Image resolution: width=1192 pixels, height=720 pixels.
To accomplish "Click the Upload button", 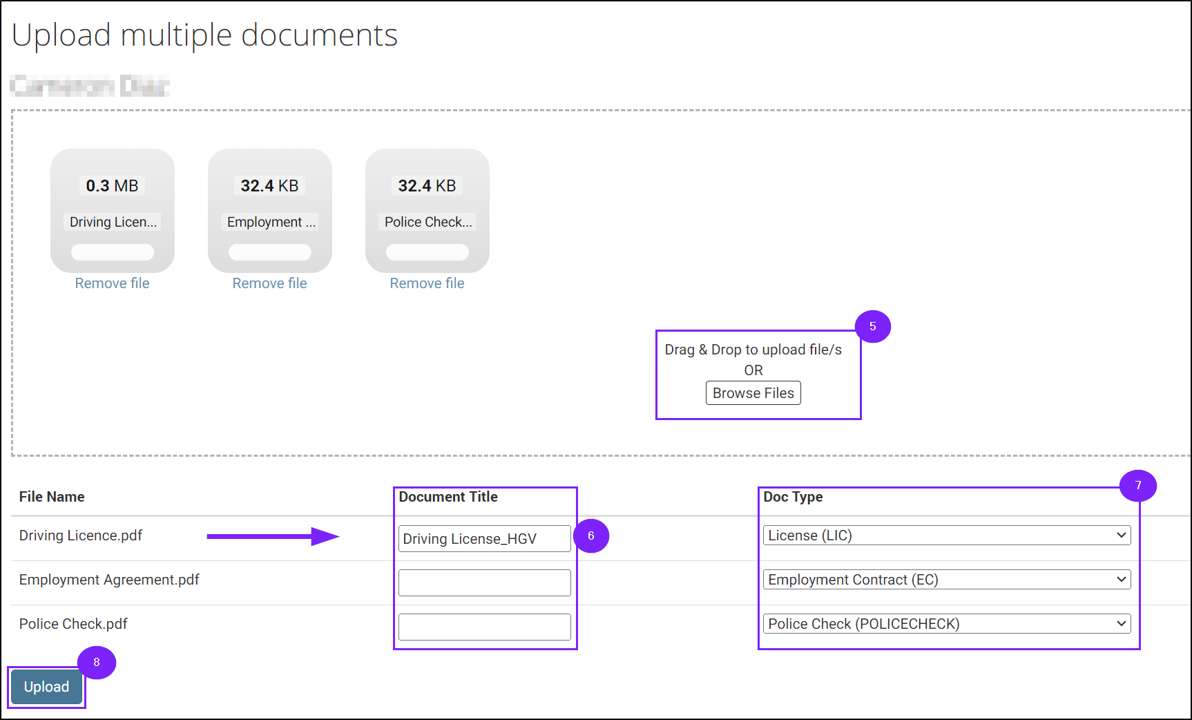I will tap(46, 687).
